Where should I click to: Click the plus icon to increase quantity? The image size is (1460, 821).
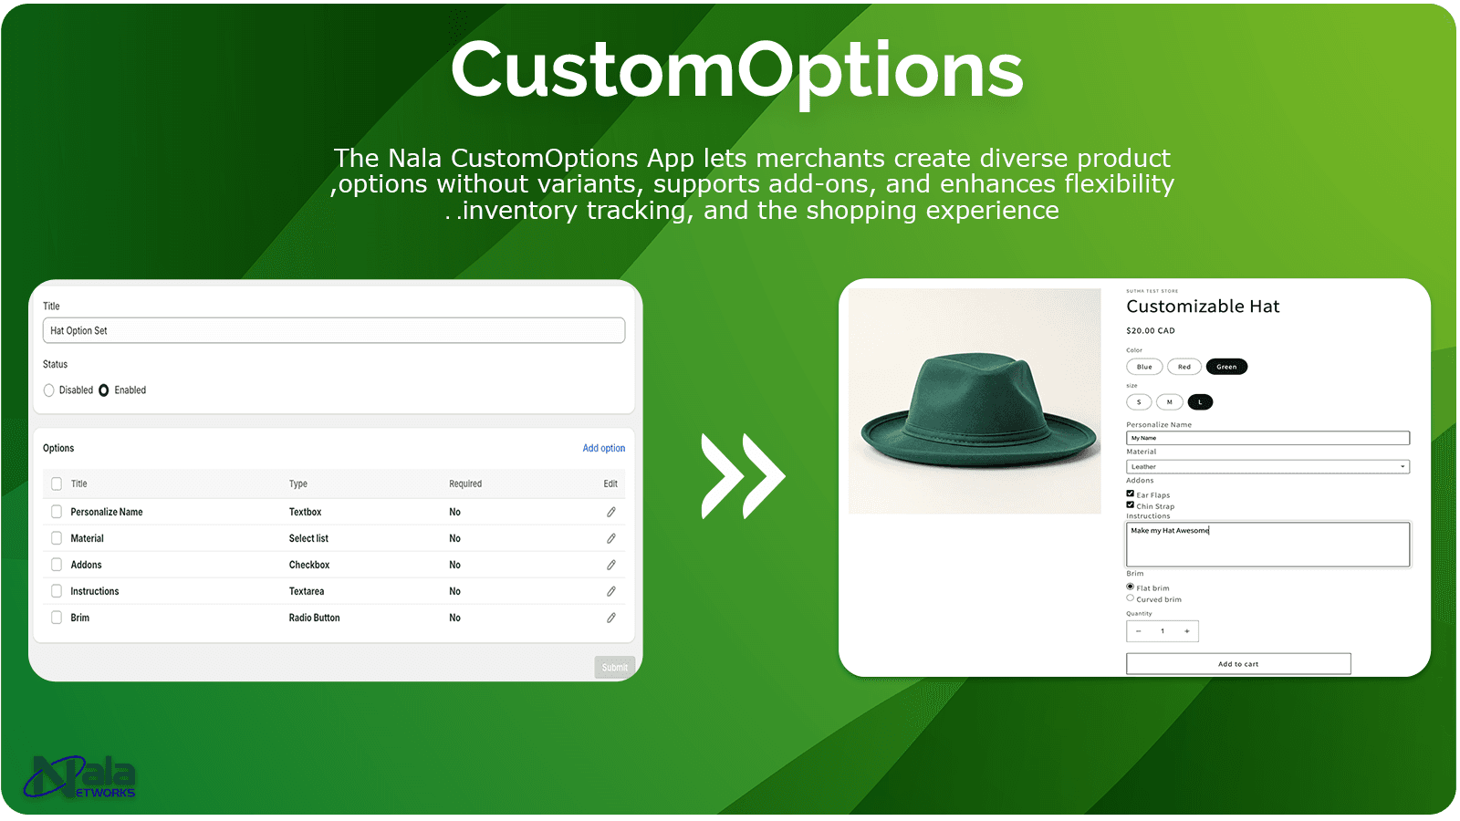[x=1187, y=630]
